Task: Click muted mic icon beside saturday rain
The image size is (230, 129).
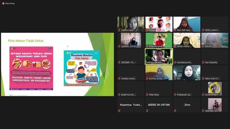Action: [x=203, y=110]
